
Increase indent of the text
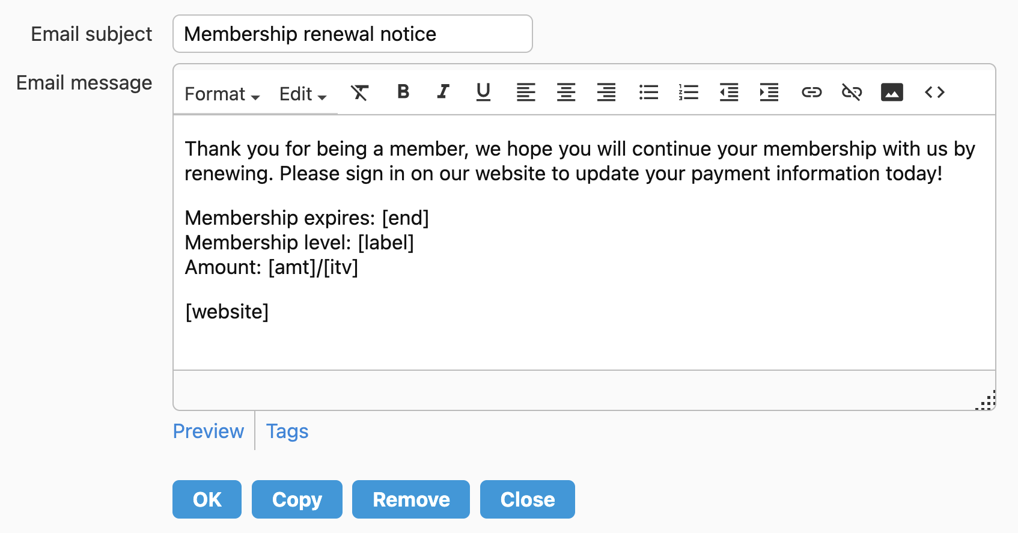point(769,93)
